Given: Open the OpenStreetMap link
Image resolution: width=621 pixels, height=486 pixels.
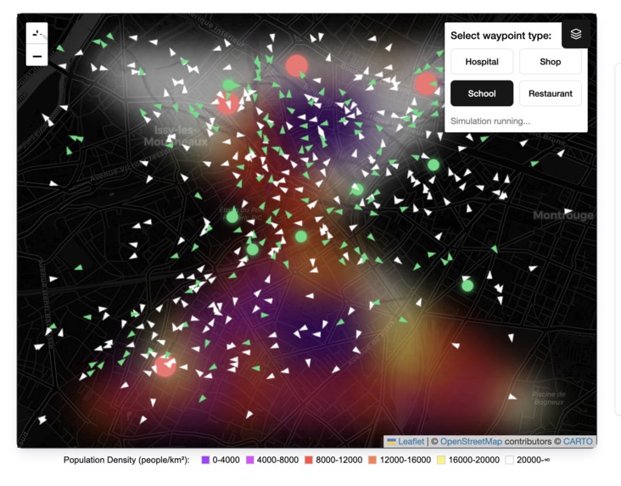Looking at the screenshot, I should point(471,441).
